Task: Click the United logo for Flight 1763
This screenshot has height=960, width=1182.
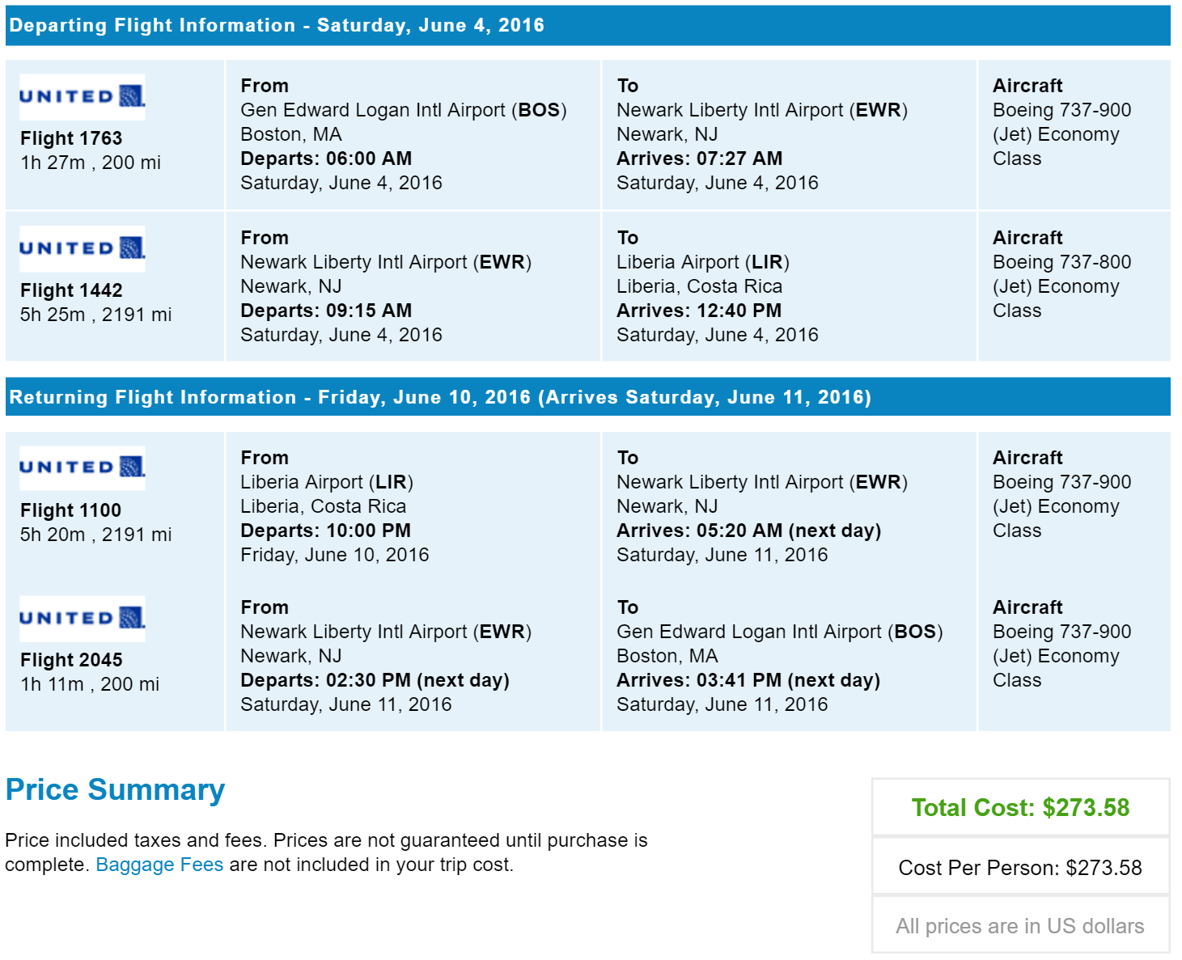Action: click(83, 97)
